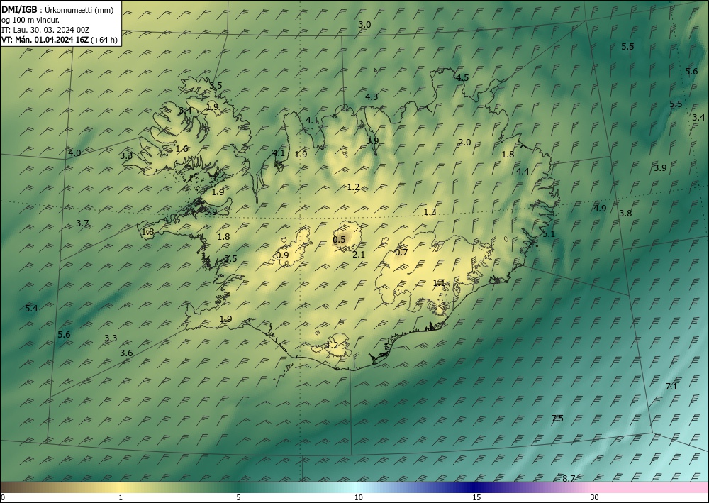Click the map value "1.1"

[x=439, y=282]
